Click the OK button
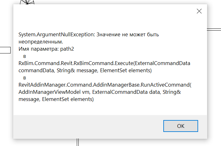221x146 pixels. (x=181, y=126)
